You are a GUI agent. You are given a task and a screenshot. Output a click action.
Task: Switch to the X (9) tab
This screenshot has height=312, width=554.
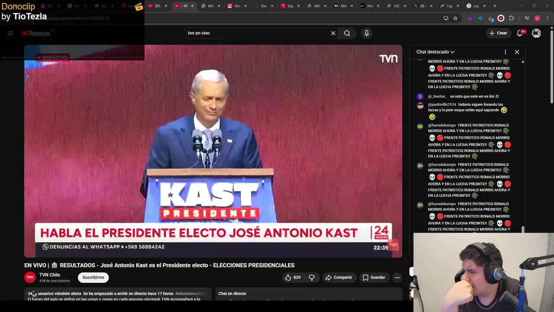tap(422, 6)
